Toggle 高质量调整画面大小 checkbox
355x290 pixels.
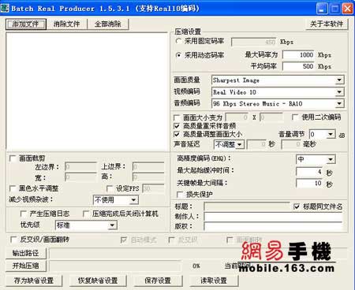[x=177, y=135]
